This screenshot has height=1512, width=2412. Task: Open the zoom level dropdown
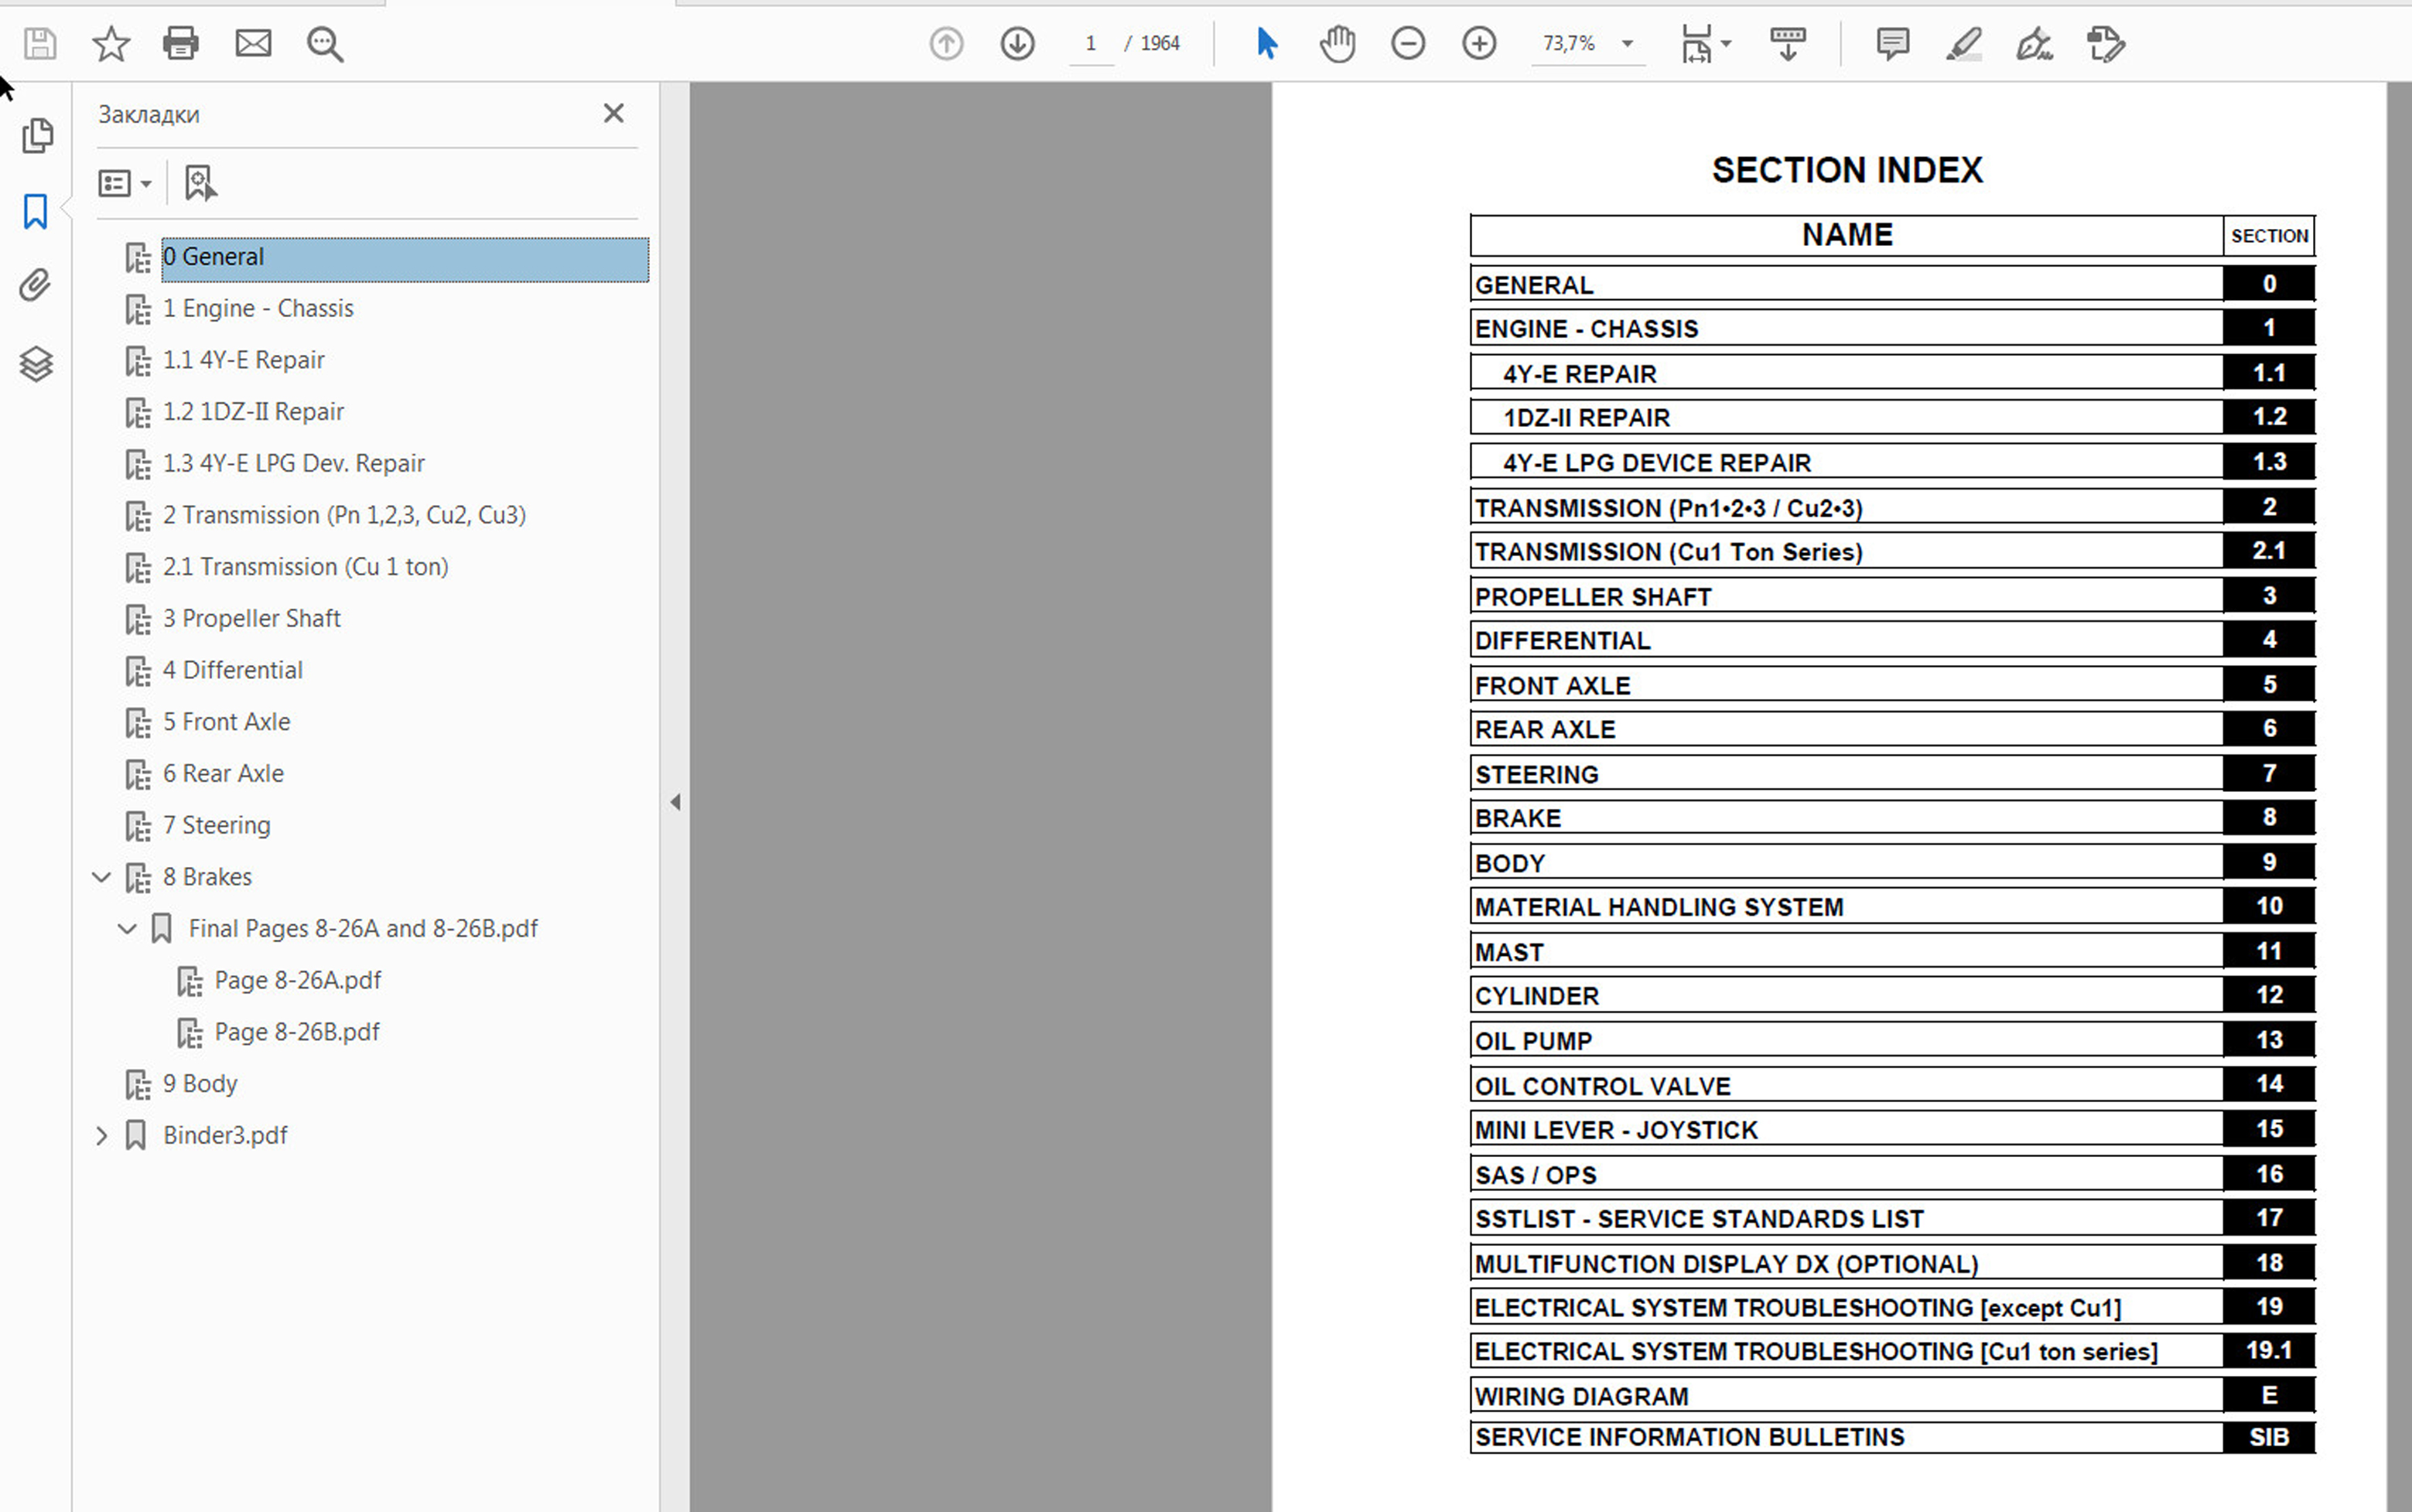[1627, 44]
